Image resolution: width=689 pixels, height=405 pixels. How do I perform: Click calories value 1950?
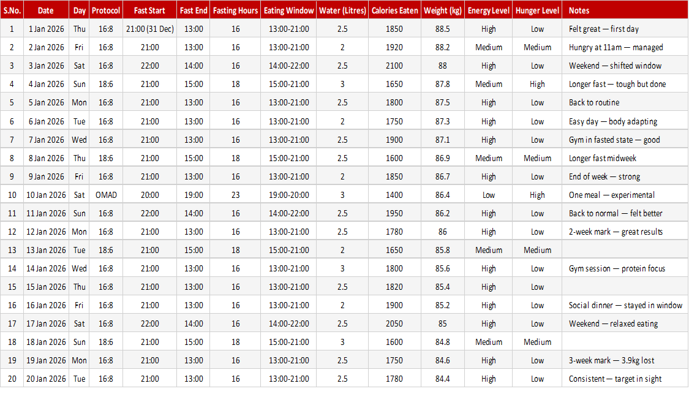click(x=394, y=214)
